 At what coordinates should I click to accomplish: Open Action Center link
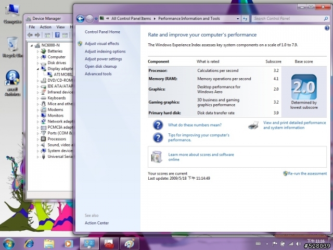pyautogui.click(x=97, y=223)
